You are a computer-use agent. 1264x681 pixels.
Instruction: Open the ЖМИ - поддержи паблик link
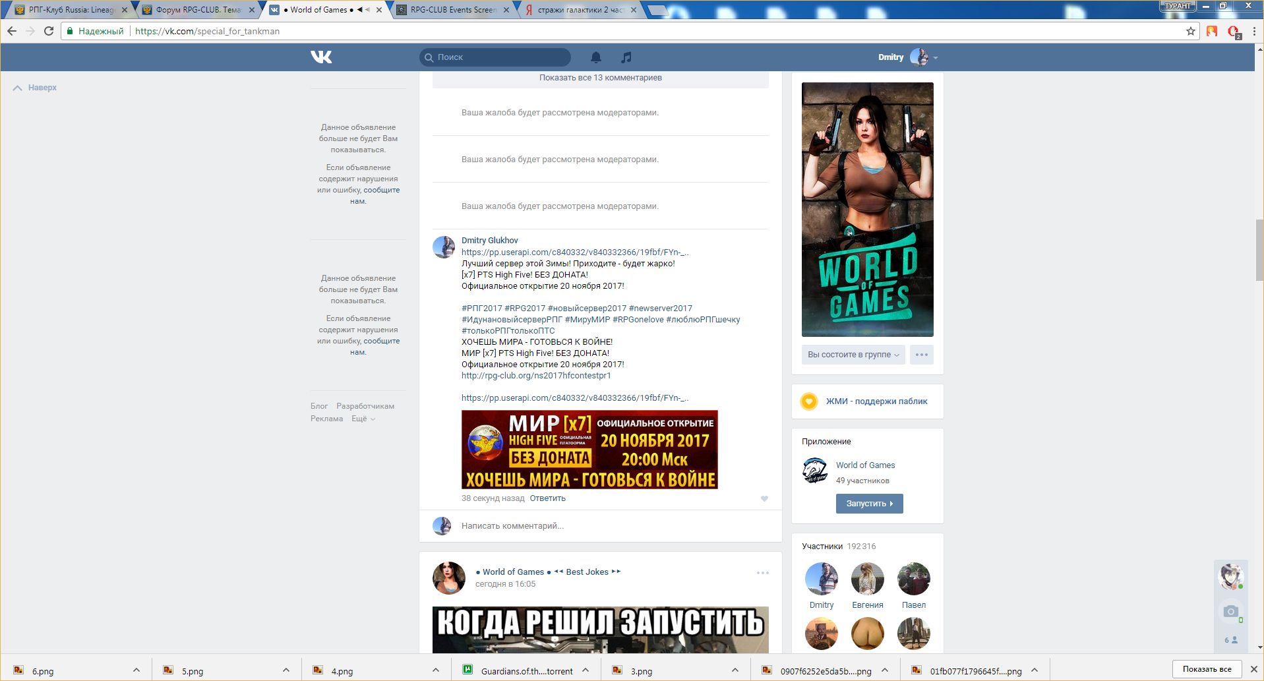(877, 401)
